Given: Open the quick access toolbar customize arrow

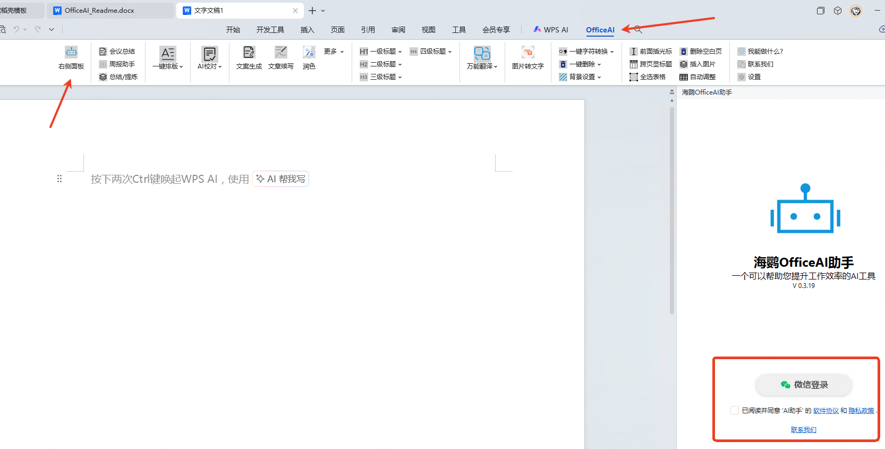Looking at the screenshot, I should pos(52,29).
